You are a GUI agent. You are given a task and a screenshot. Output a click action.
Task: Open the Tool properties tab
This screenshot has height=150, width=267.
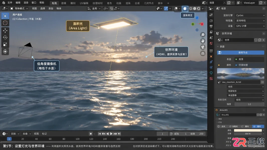pyautogui.click(x=211, y=15)
